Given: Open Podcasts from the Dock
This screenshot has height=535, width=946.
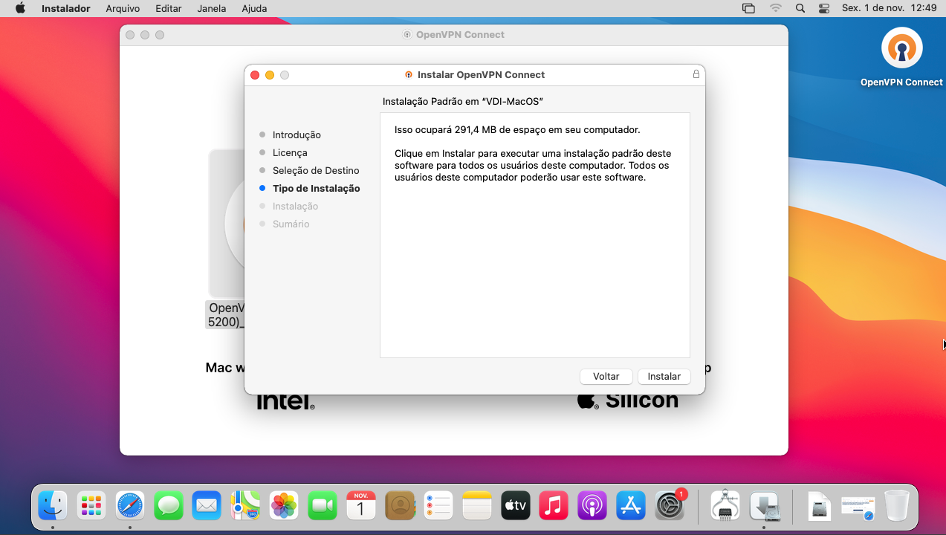Looking at the screenshot, I should click(x=592, y=506).
